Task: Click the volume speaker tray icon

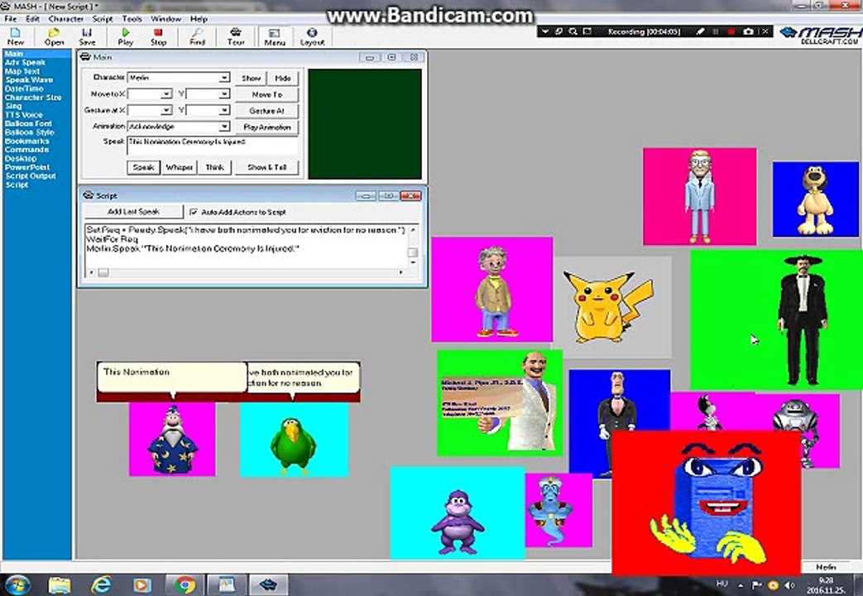Action: point(790,585)
